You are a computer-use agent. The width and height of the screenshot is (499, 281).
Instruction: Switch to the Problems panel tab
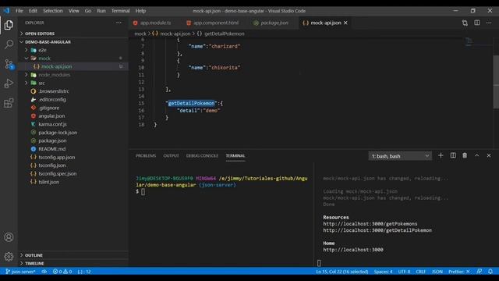click(x=146, y=155)
